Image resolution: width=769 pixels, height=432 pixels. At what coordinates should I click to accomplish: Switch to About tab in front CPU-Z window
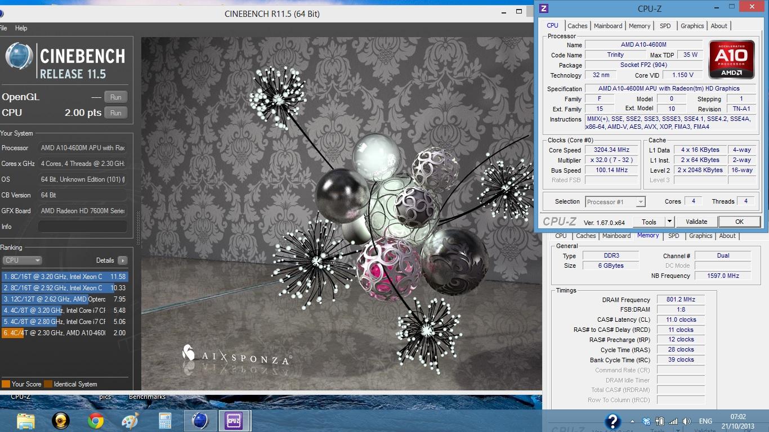pyautogui.click(x=719, y=26)
